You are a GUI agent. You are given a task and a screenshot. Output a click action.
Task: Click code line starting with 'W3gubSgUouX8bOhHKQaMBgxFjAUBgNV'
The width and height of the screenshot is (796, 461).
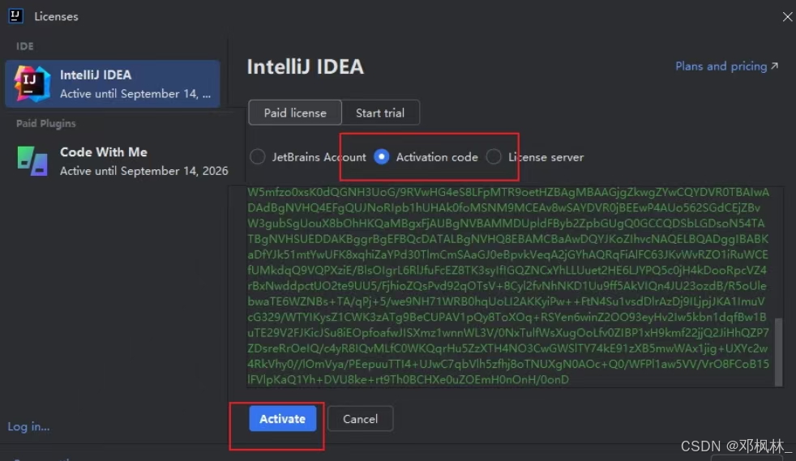click(x=506, y=223)
